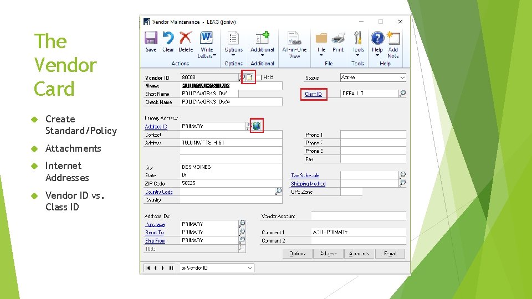Viewport: 532px width, 299px height.
Task: Open the Additional toolbar menu icon
Action: click(262, 38)
